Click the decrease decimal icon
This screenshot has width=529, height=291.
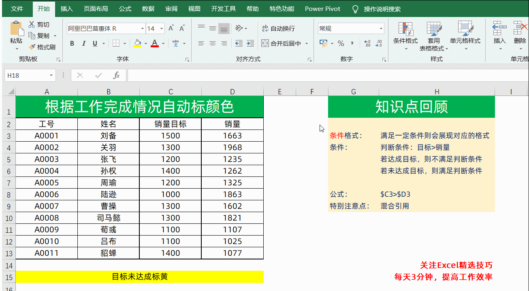[379, 43]
